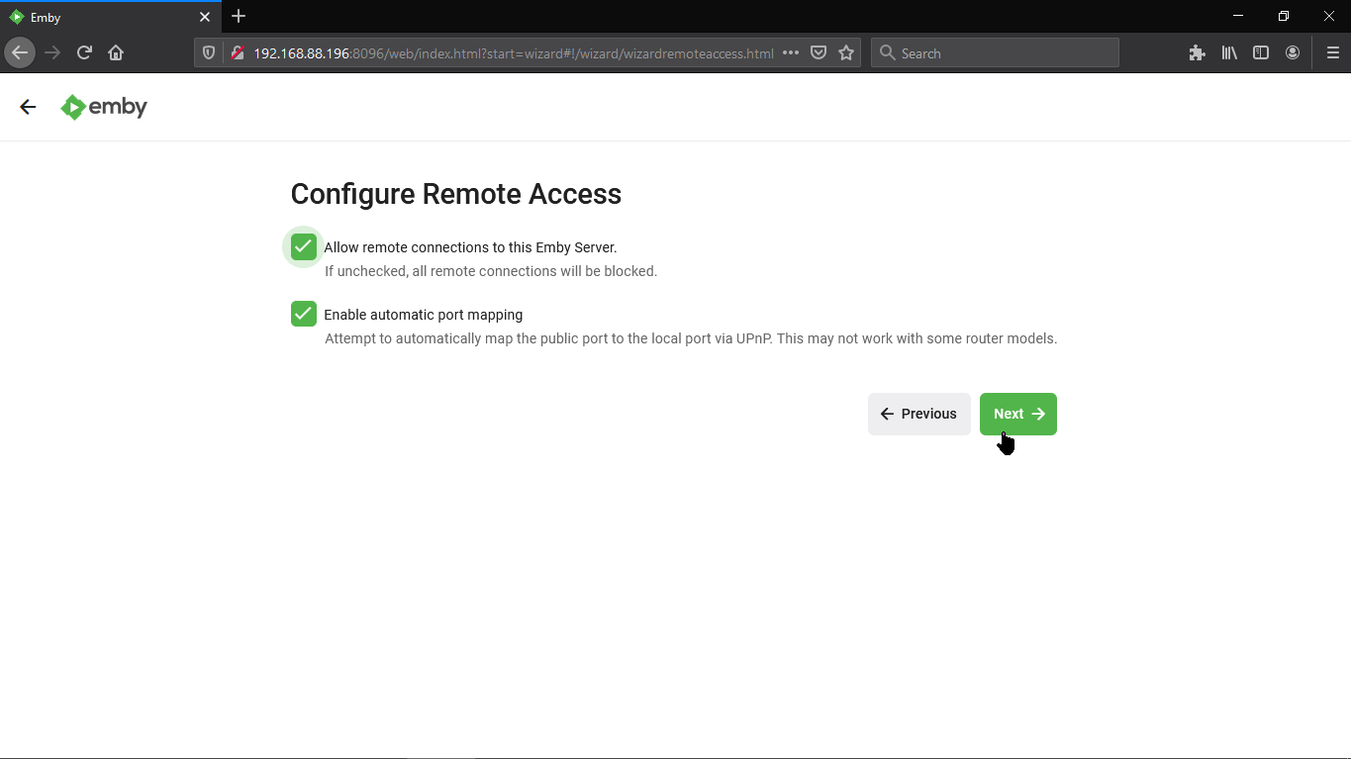This screenshot has height=759, width=1351.
Task: Uncheck Allow remote connections checkbox
Action: coord(304,246)
